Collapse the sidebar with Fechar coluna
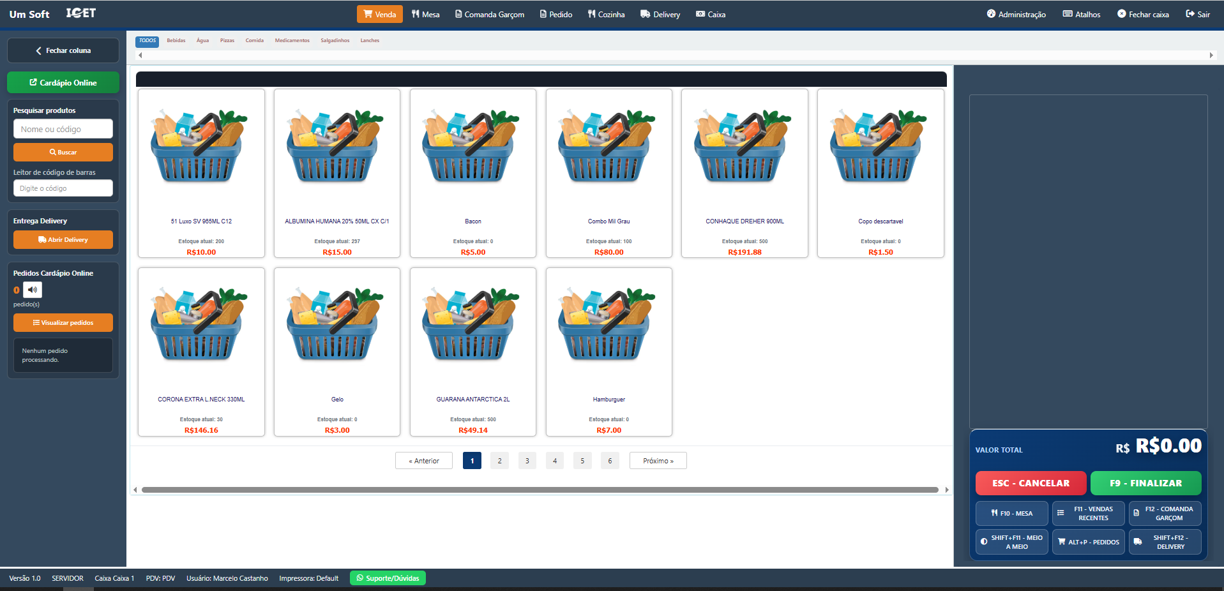1224x591 pixels. [63, 50]
